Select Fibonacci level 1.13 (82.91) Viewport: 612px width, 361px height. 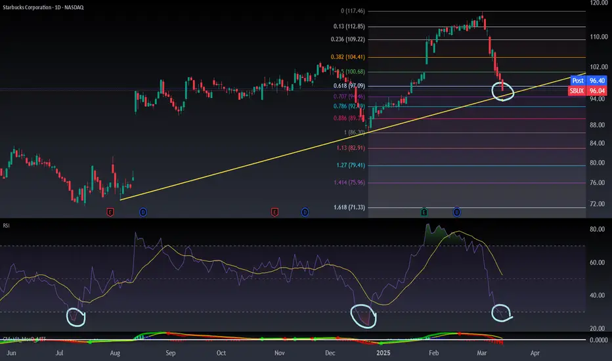click(351, 148)
